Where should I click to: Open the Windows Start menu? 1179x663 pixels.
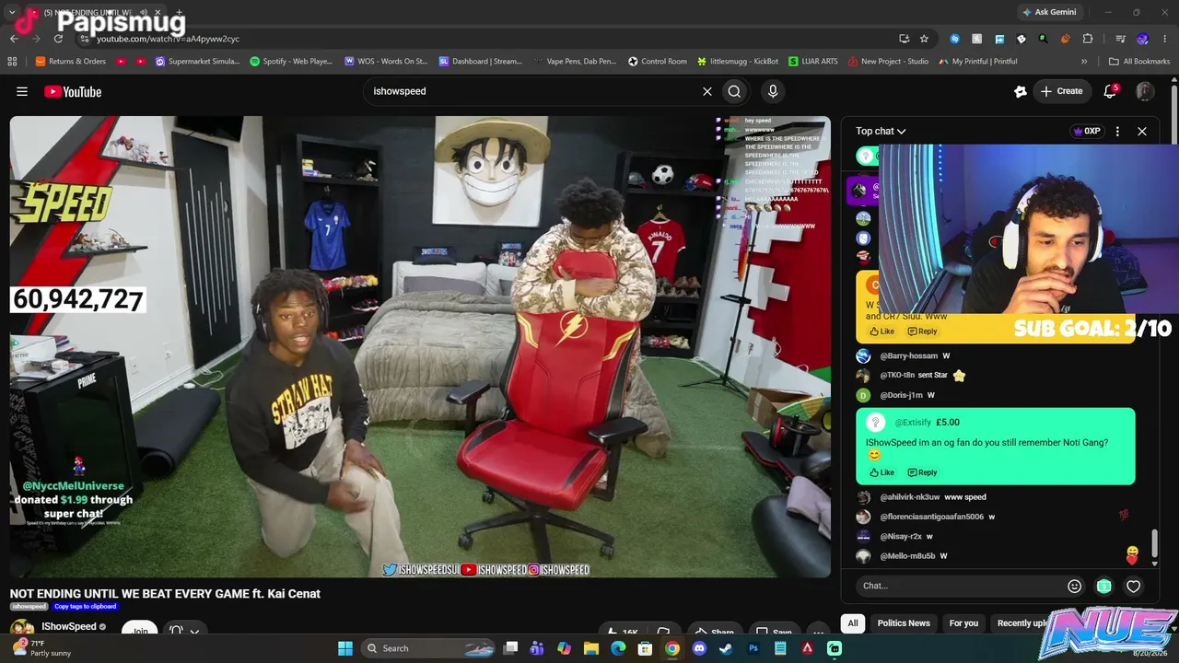tap(345, 648)
